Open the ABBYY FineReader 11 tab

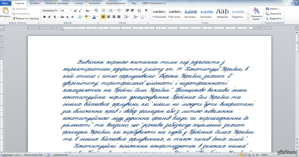coord(154,3)
